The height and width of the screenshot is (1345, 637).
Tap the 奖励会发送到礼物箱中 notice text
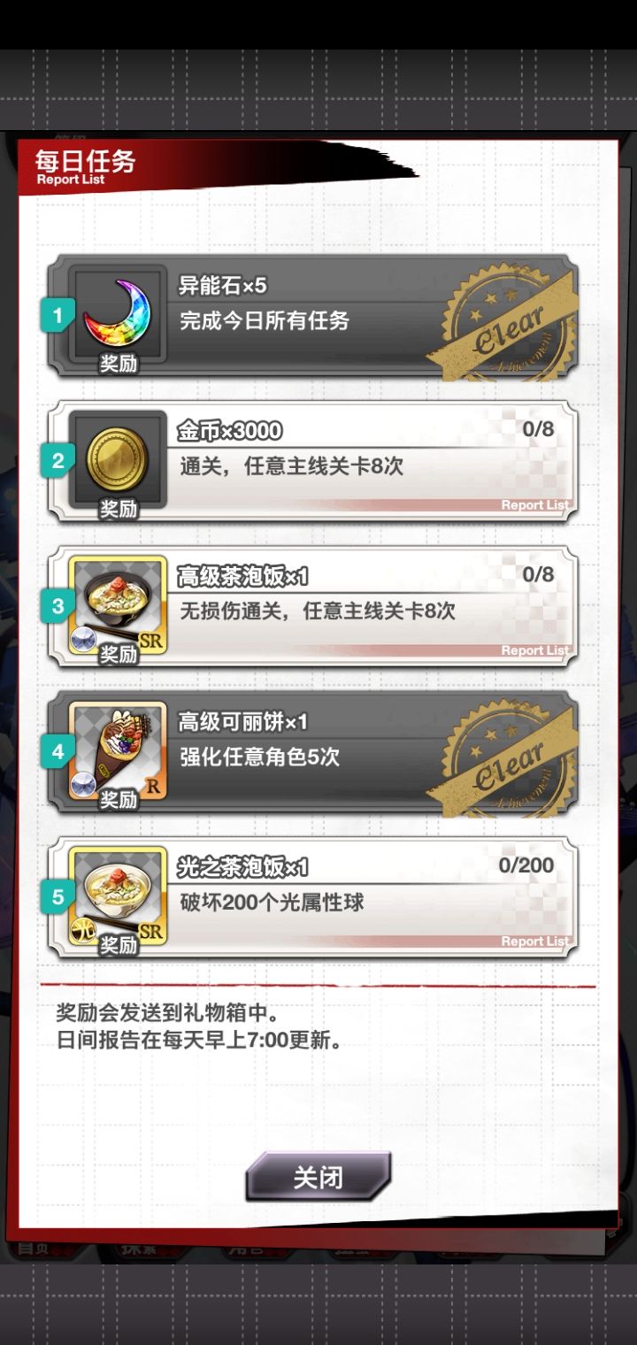[167, 1012]
